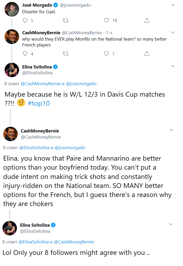Image resolution: width=183 pixels, height=266 pixels.
Task: Expand options on CashMoneyBernie's first tweet
Action: (173, 33)
